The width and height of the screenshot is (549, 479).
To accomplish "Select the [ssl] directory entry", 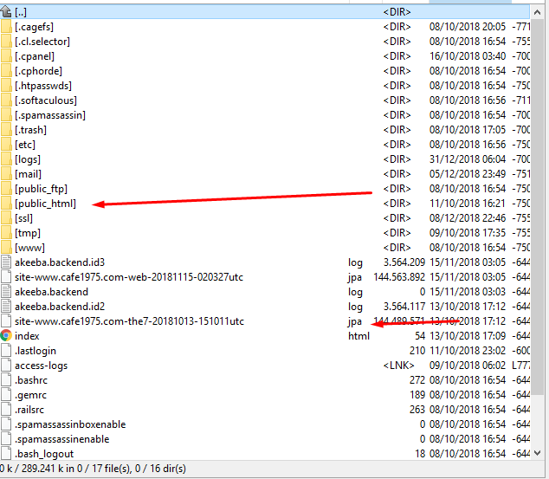I will pyautogui.click(x=23, y=218).
